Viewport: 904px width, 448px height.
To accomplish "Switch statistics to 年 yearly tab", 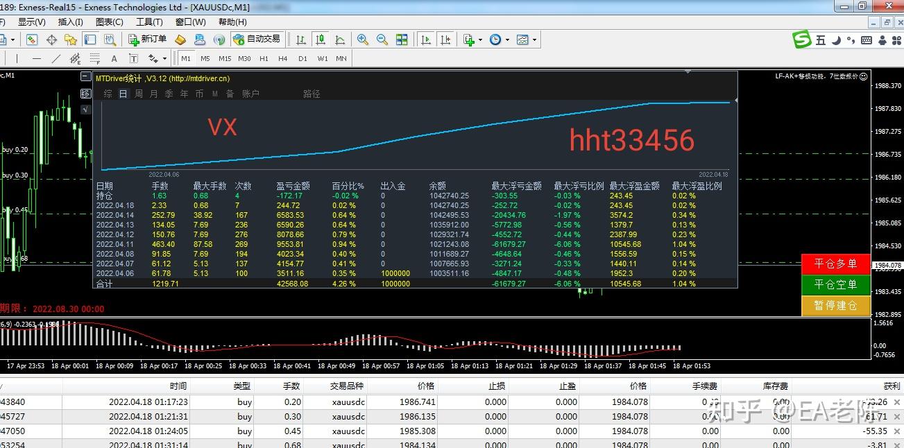I will click(185, 94).
